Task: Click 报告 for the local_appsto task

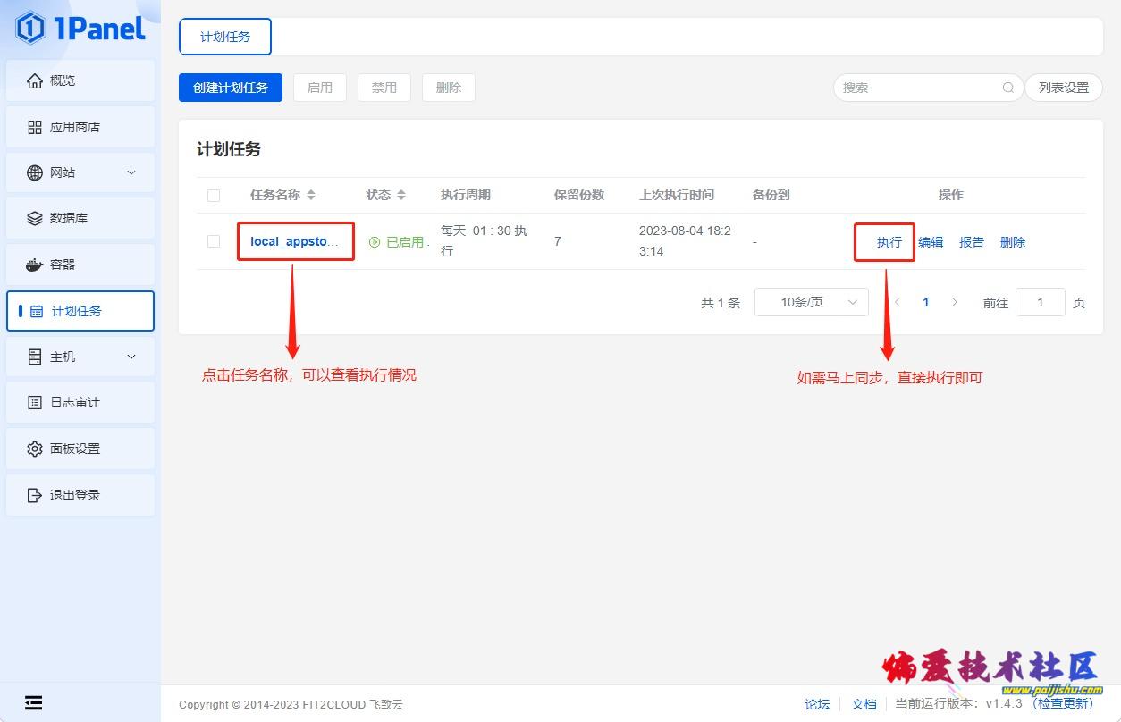Action: tap(972, 242)
